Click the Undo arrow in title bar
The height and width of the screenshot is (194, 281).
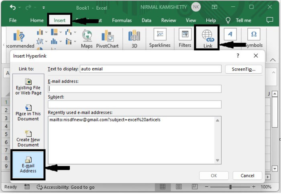pyautogui.click(x=13, y=7)
